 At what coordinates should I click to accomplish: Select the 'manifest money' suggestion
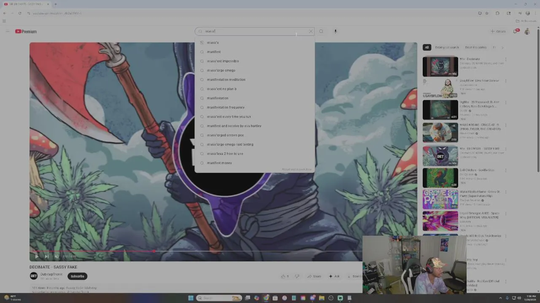point(254,163)
